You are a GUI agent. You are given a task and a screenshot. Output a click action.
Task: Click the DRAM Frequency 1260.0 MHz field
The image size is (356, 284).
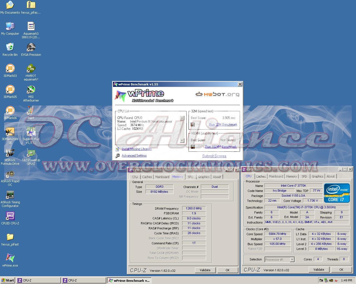click(x=194, y=208)
